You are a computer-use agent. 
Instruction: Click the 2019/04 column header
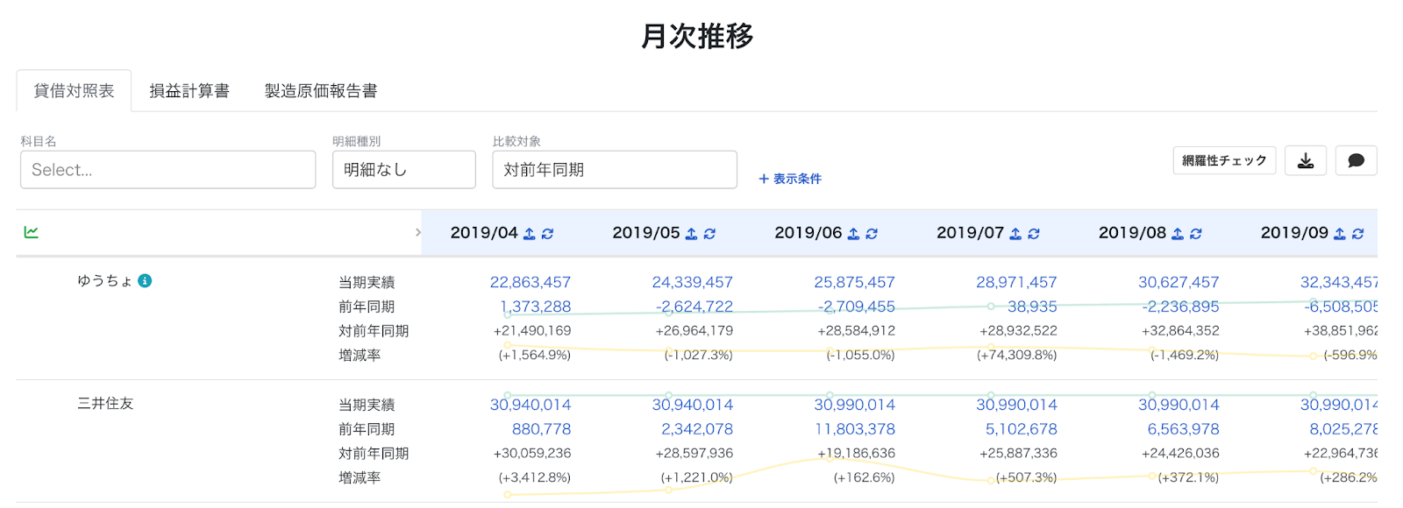click(484, 233)
